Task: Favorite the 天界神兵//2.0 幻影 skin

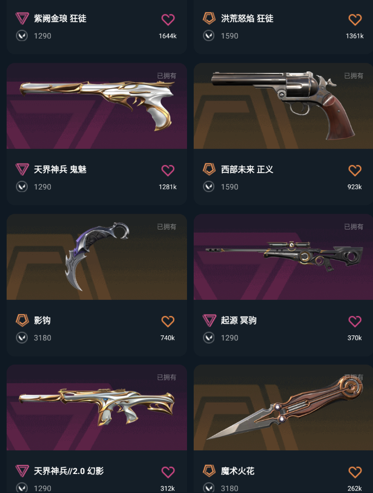Action: click(168, 472)
